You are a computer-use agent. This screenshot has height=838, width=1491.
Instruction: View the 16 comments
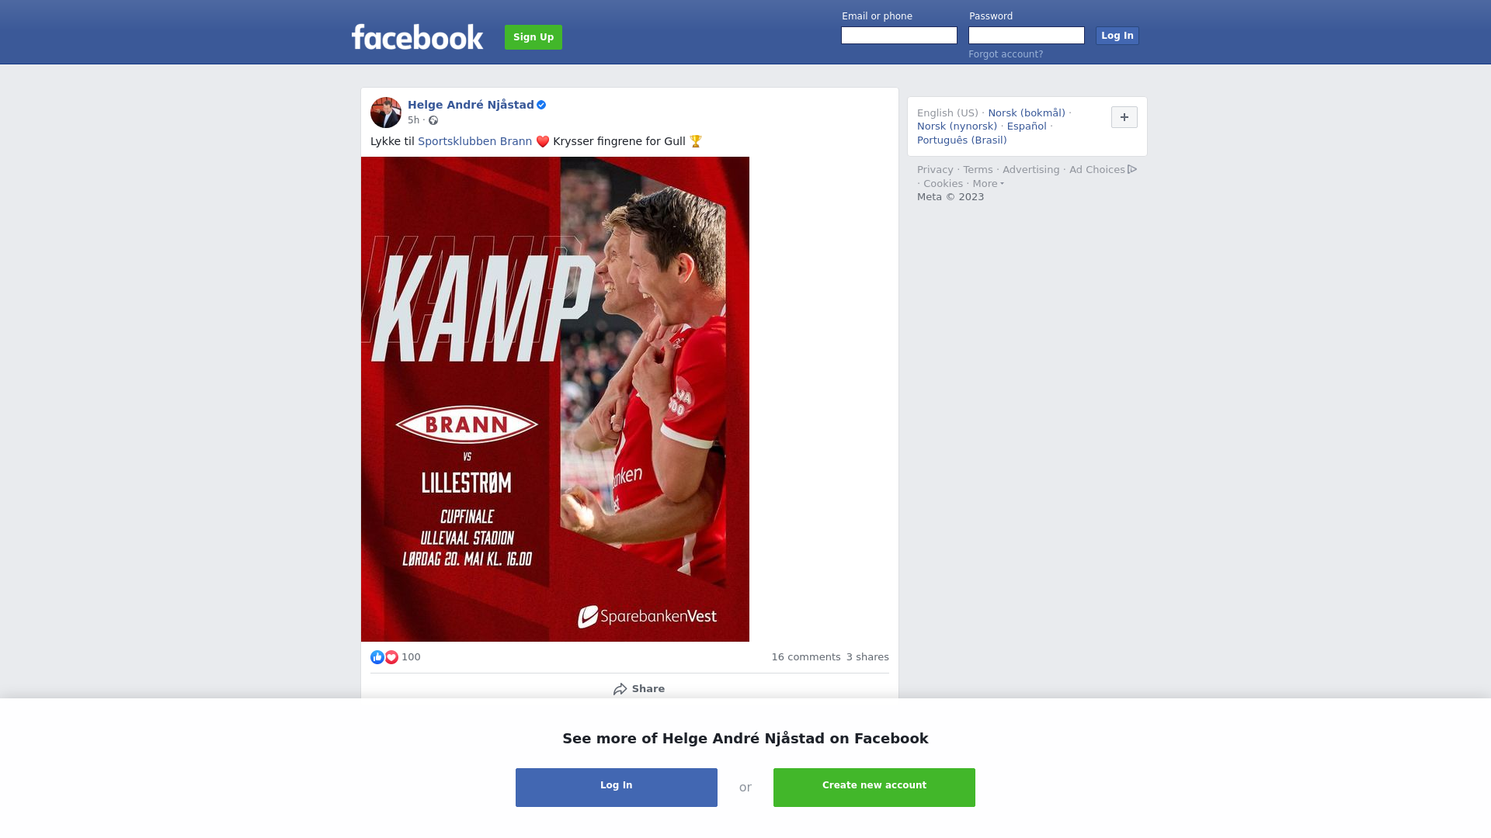(x=805, y=657)
